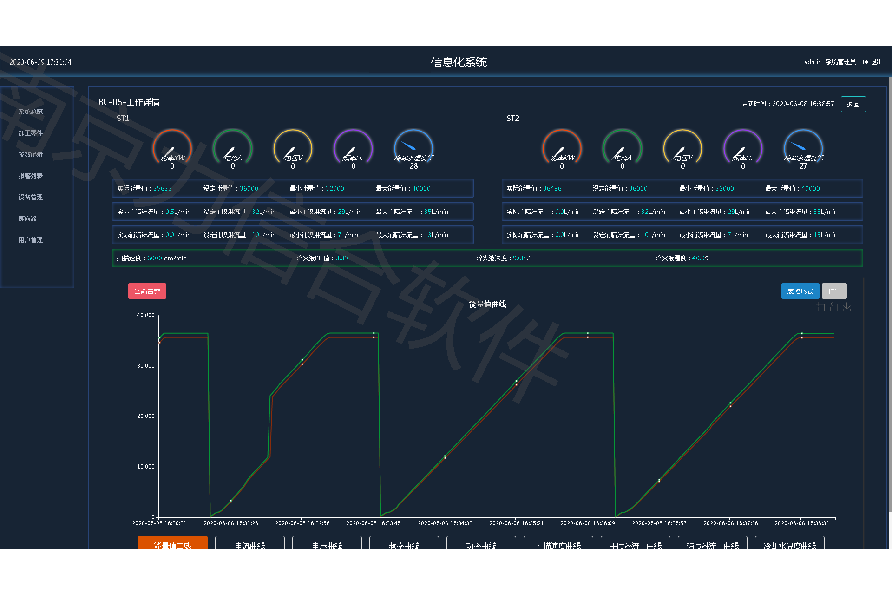Go to 参数记录 sidebar item
This screenshot has width=892, height=595.
31,154
